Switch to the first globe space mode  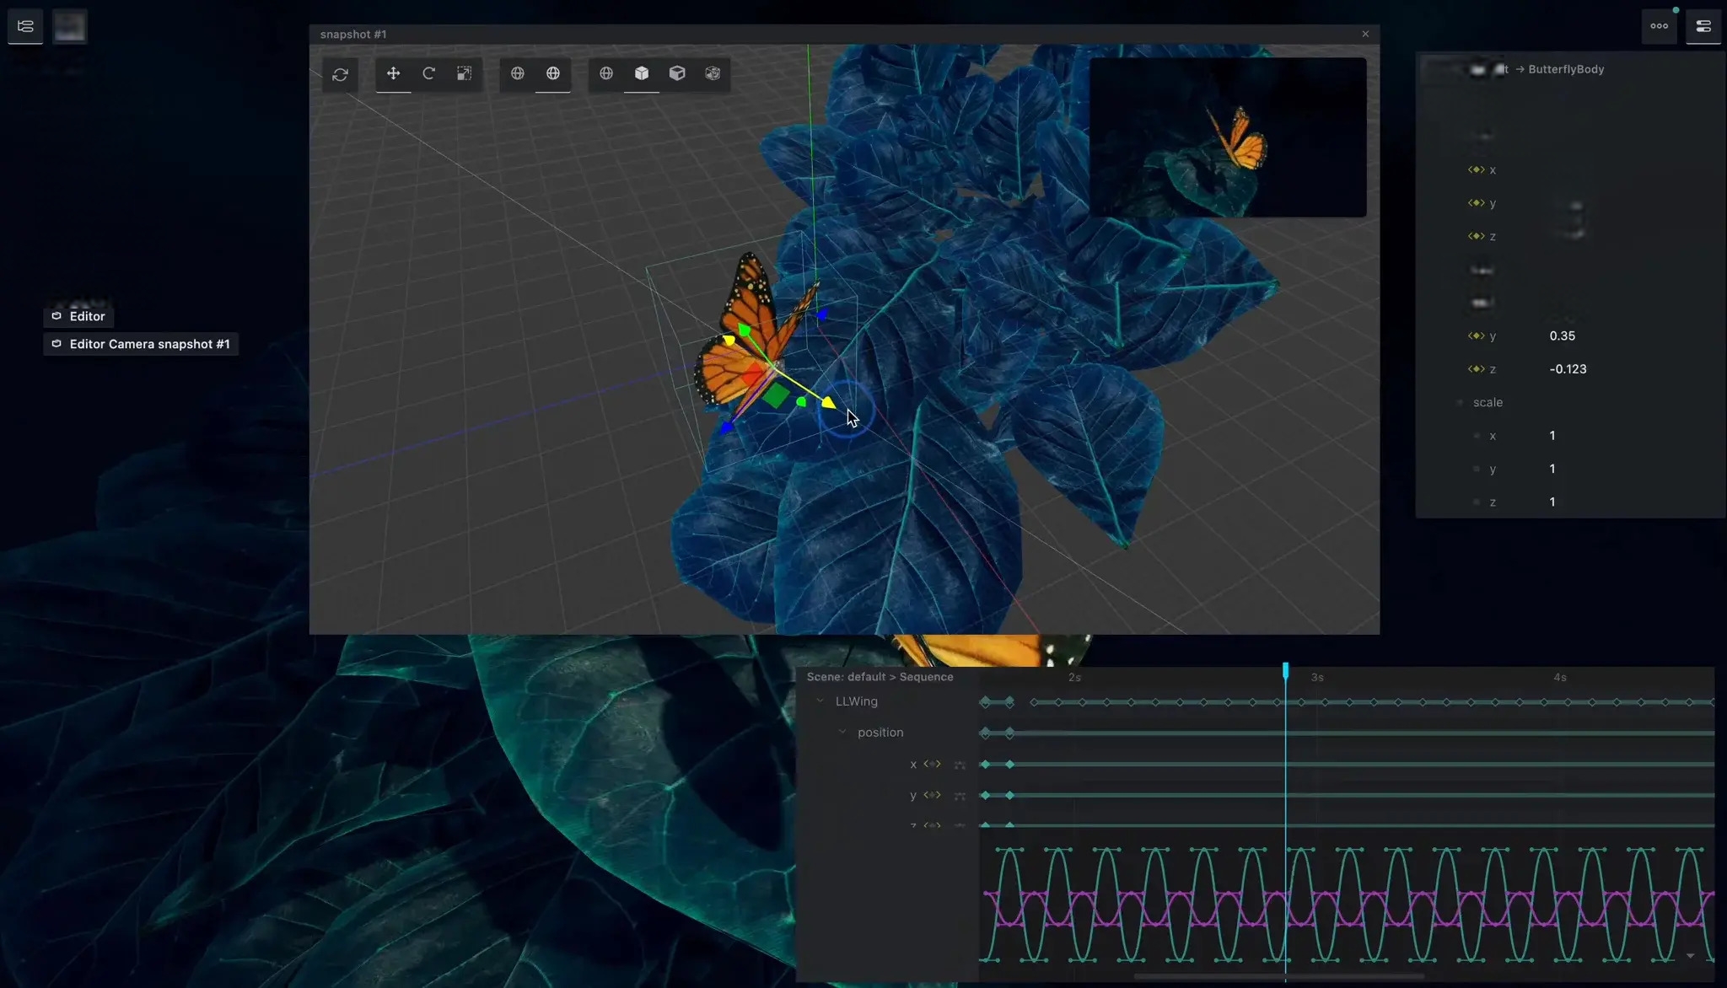pyautogui.click(x=518, y=73)
